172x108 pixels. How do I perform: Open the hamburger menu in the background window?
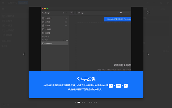(x=3, y=3)
